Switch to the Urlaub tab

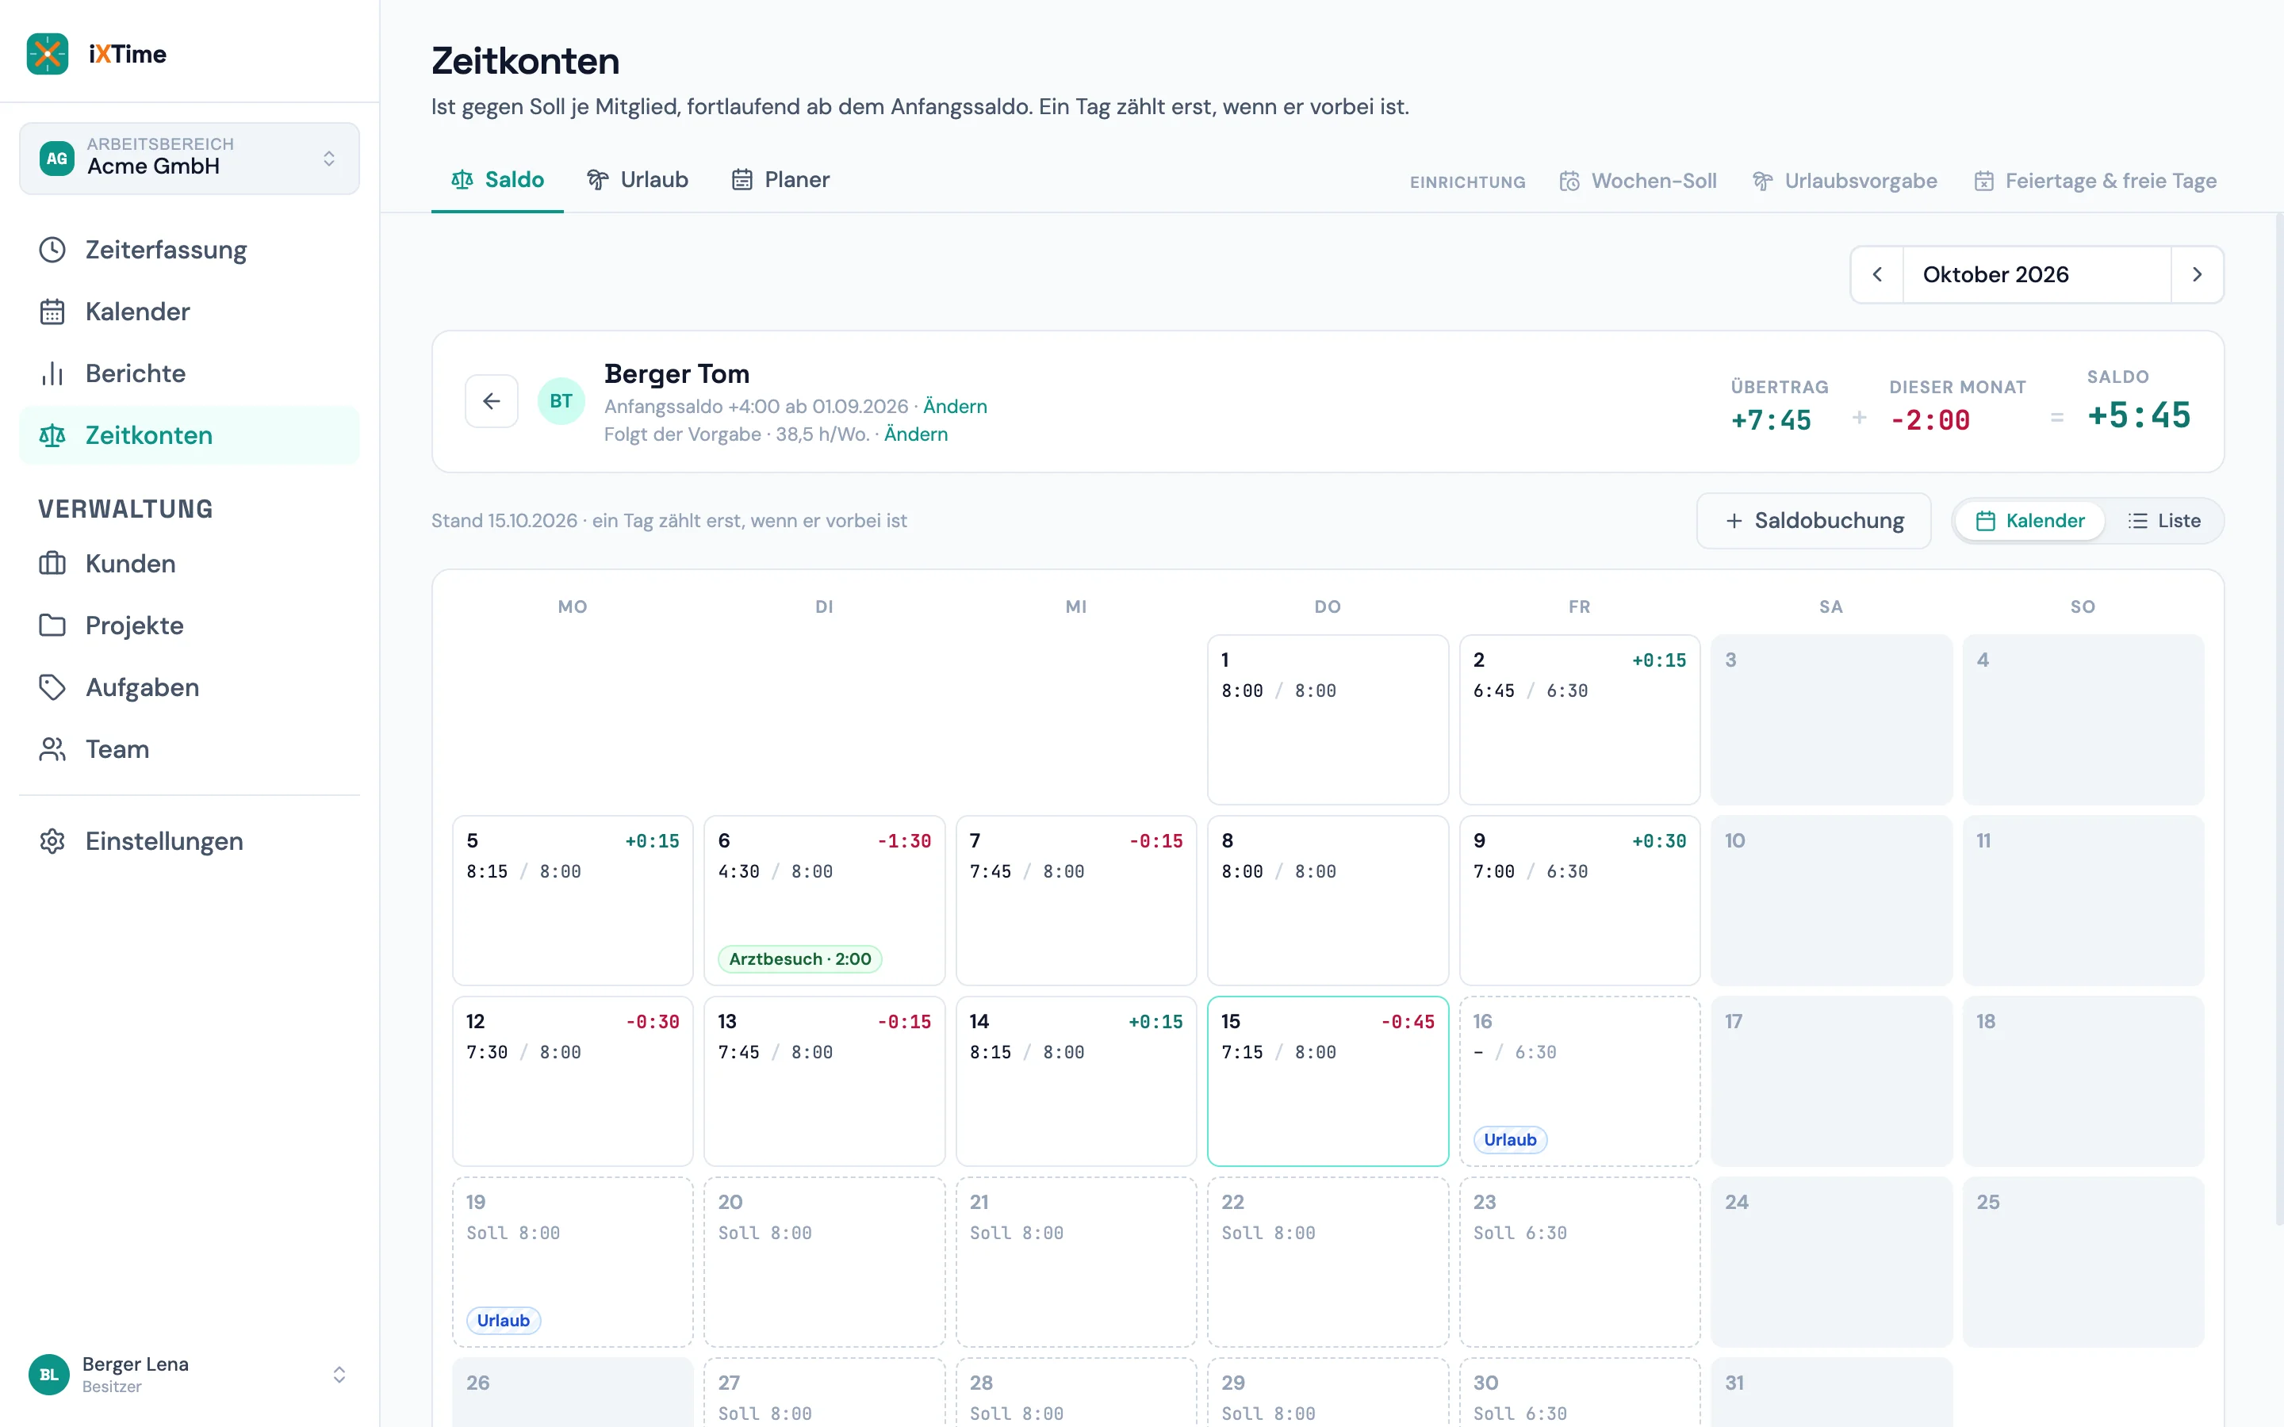[x=638, y=179]
